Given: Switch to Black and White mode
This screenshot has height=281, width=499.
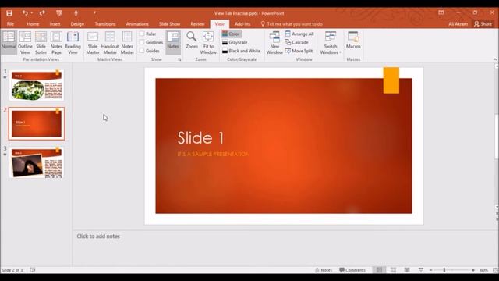Looking at the screenshot, I should point(241,51).
